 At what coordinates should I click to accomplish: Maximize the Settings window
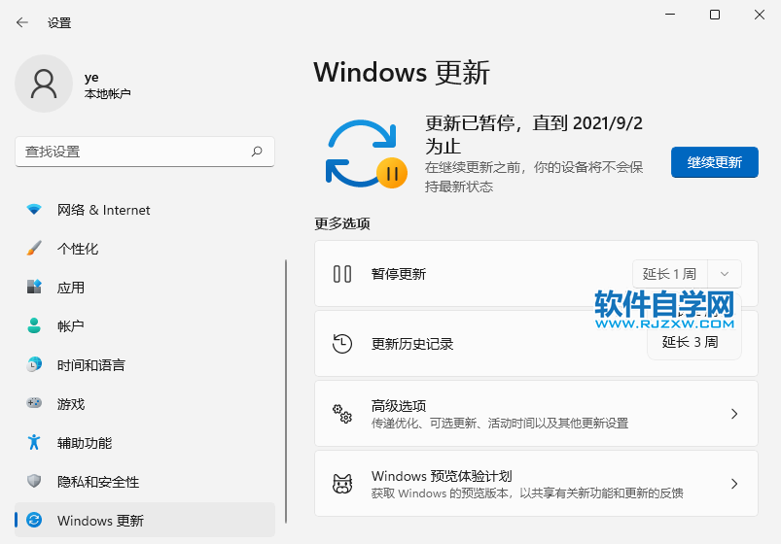(715, 15)
